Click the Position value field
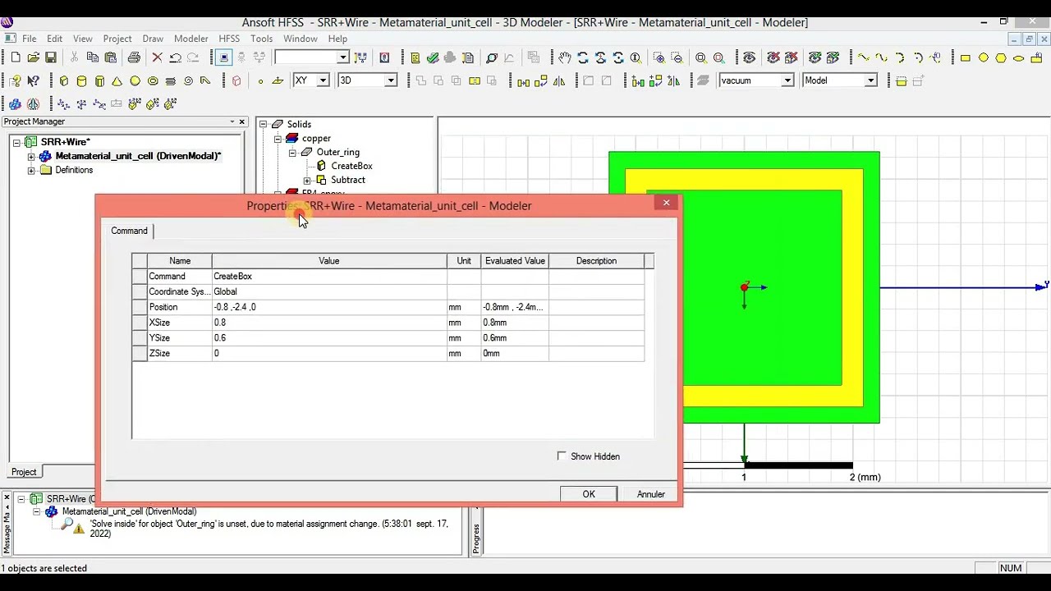 point(329,307)
